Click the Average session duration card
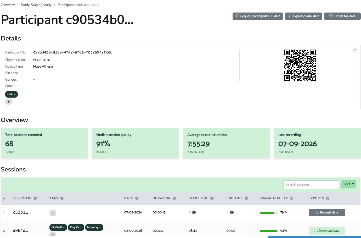This screenshot has width=361, height=238. [226, 143]
